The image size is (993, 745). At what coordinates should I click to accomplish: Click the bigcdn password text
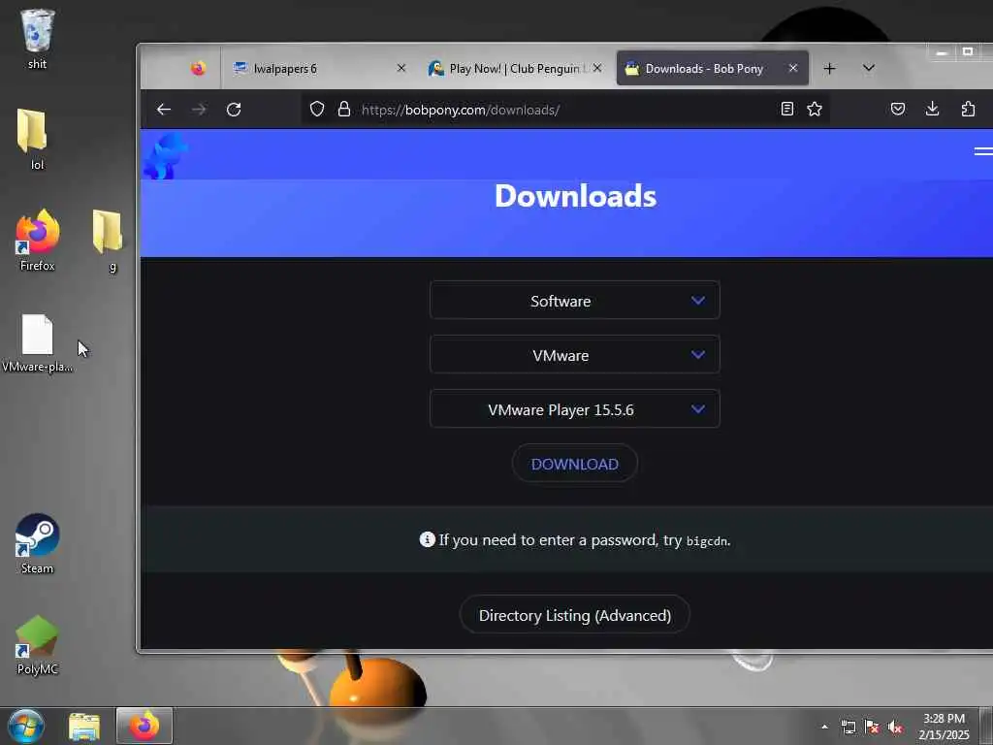(x=707, y=541)
